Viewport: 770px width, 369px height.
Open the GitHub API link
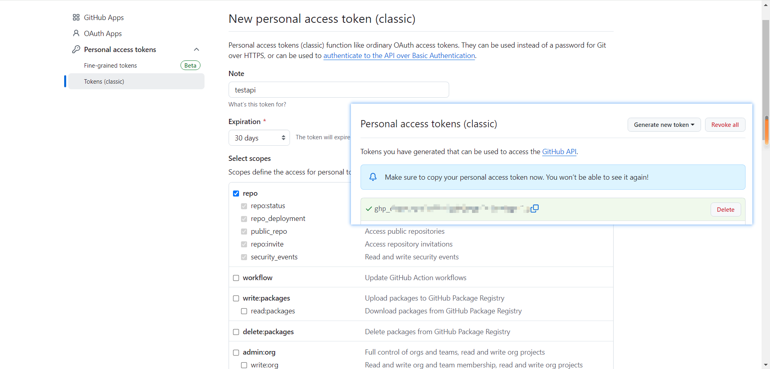click(x=559, y=152)
